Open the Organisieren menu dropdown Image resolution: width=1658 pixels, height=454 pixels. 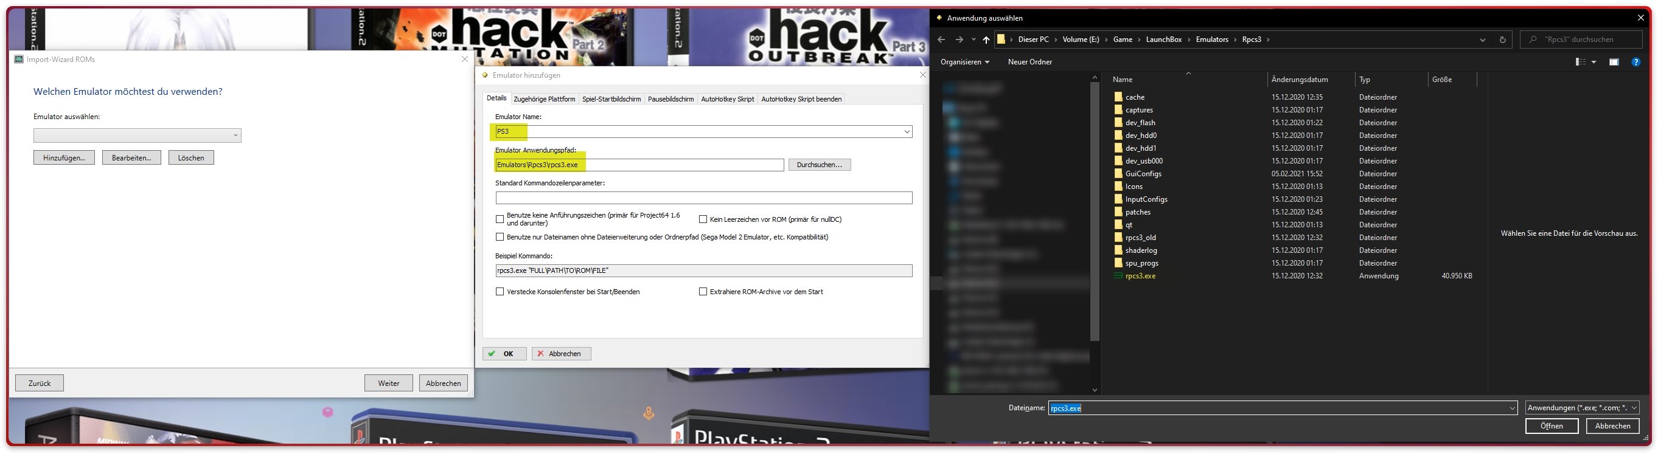pos(965,63)
